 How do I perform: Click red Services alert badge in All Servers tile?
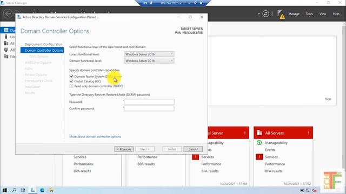tap(259, 157)
